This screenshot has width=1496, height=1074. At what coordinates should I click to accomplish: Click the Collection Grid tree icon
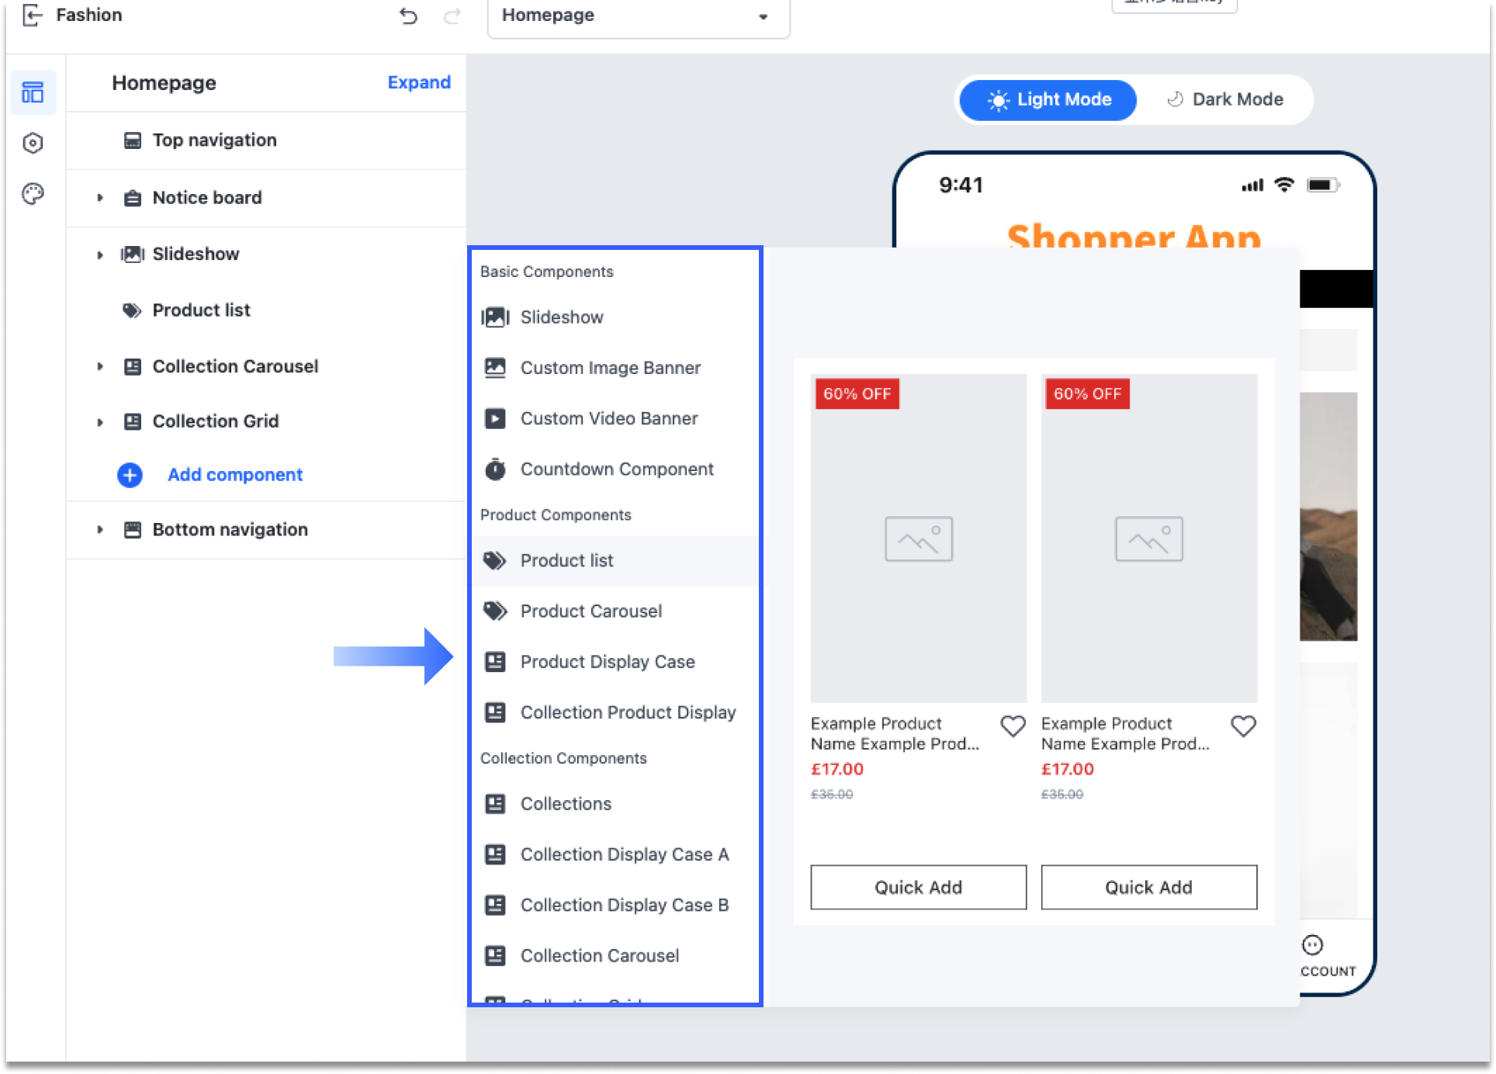tap(133, 421)
